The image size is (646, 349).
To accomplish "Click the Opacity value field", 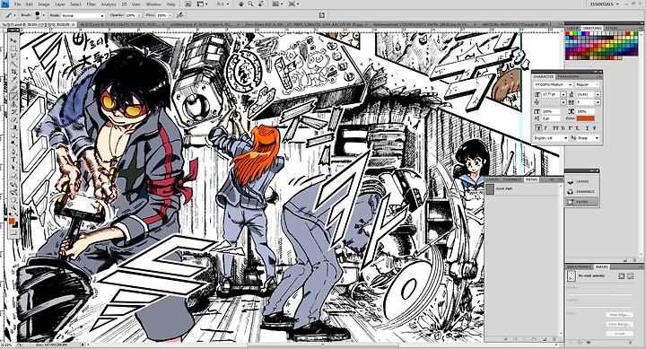I will (x=131, y=15).
